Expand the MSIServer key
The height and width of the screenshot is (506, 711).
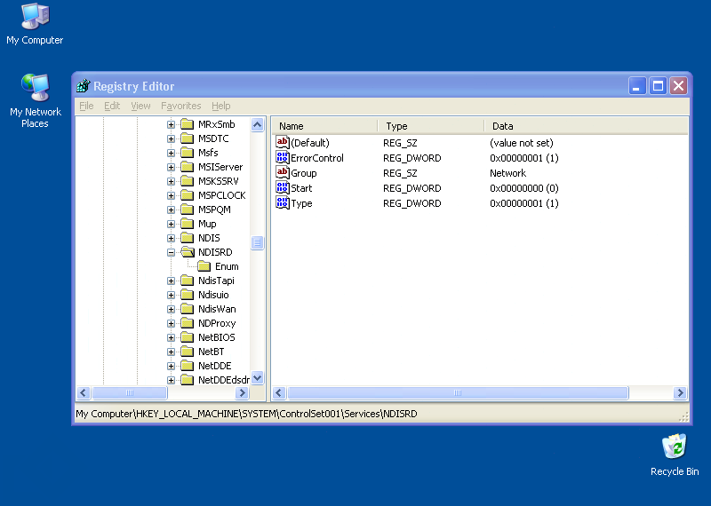point(171,167)
